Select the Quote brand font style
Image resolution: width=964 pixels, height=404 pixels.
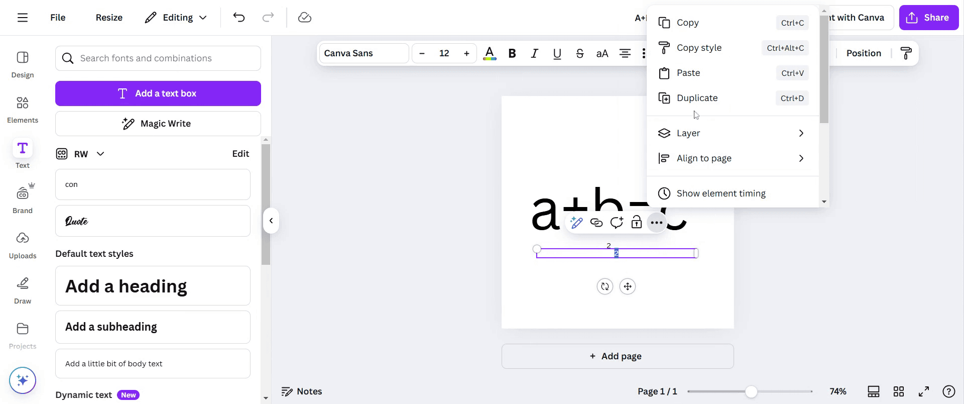coord(153,221)
